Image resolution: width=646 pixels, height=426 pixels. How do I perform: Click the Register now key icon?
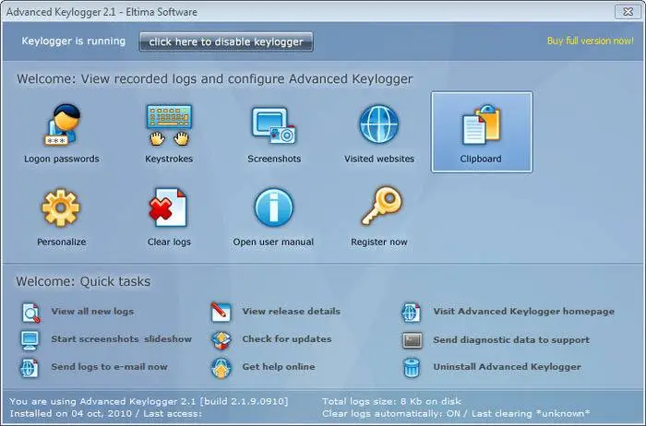click(381, 205)
